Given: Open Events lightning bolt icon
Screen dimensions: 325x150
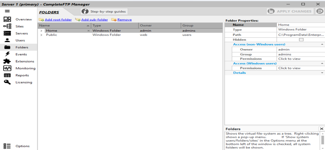Looking at the screenshot, I should tap(7, 54).
